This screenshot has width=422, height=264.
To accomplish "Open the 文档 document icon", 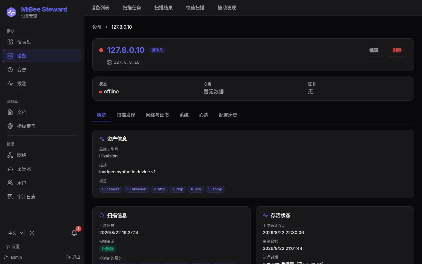I will click(x=10, y=112).
